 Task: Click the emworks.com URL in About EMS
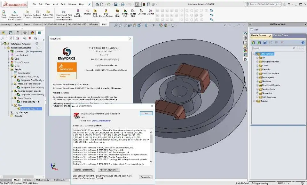pos(106,66)
